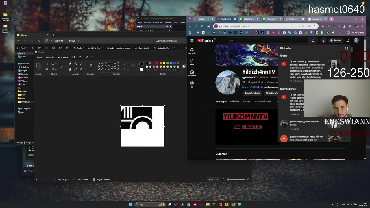Open the Sırala dropdown in Explorer
Viewport: 370px width, 208px height.
coord(79,48)
